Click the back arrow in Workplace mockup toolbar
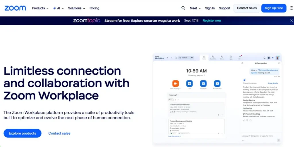This screenshot has height=147, width=294. [168, 57]
